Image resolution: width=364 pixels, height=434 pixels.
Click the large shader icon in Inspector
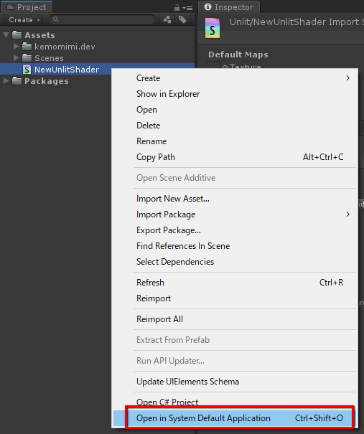(213, 28)
